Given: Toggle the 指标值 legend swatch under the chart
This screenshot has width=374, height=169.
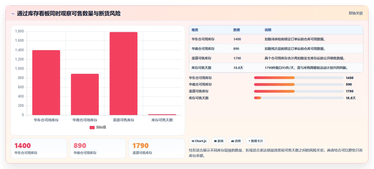Looking at the screenshot, I should (x=92, y=128).
